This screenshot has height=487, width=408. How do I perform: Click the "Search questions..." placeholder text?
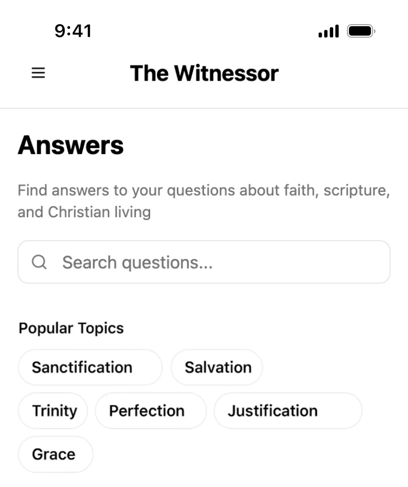point(137,262)
